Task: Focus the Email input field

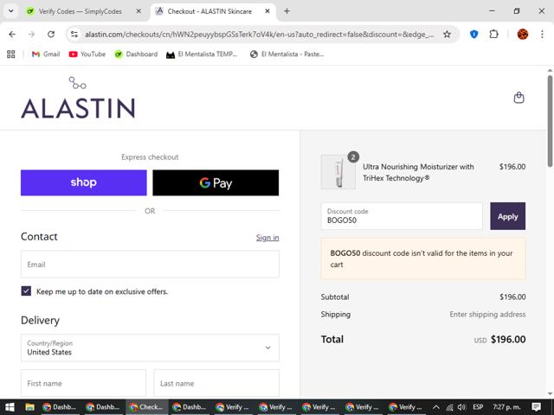Action: (150, 265)
